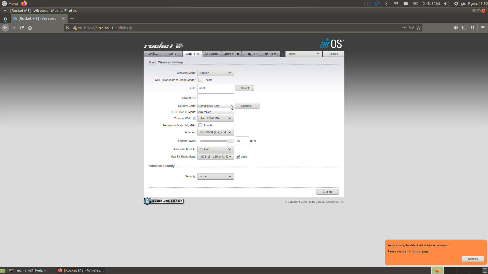Image resolution: width=488 pixels, height=274 pixels.
Task: Switch to the SYSTEM tab
Action: [x=271, y=54]
